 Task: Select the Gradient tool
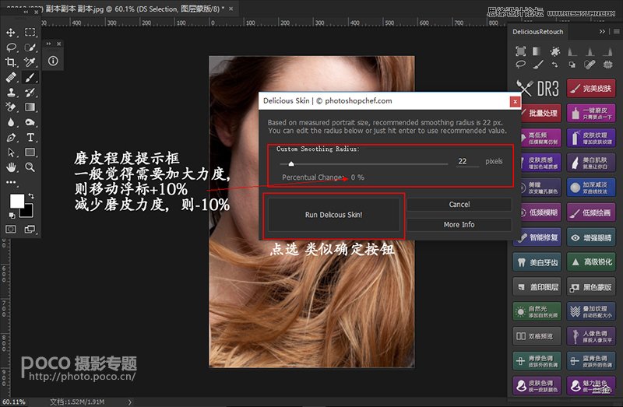pyautogui.click(x=30, y=107)
